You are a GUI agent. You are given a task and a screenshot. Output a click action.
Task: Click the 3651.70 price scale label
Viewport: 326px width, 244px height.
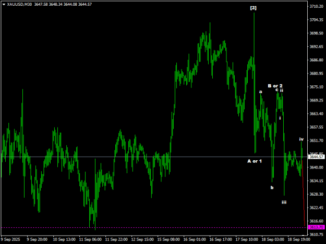coord(317,140)
